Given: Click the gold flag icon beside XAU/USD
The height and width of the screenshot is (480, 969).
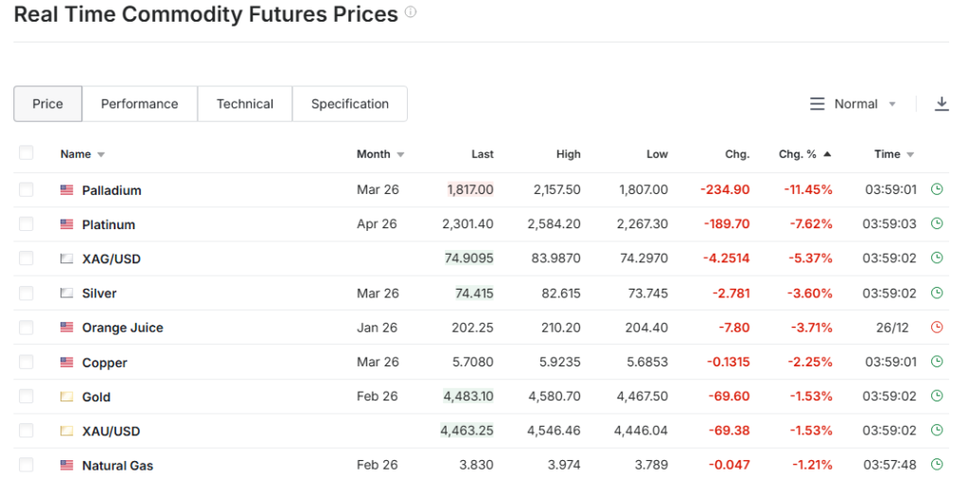Looking at the screenshot, I should pos(66,431).
